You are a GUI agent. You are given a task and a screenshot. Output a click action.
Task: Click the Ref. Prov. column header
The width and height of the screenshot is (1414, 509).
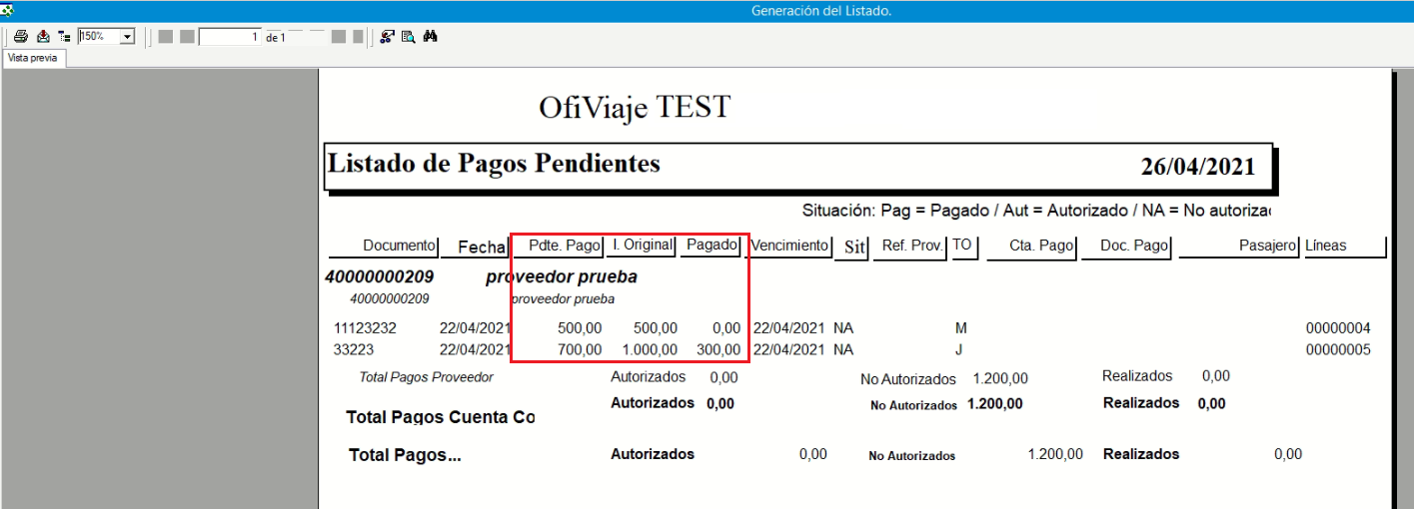[911, 246]
